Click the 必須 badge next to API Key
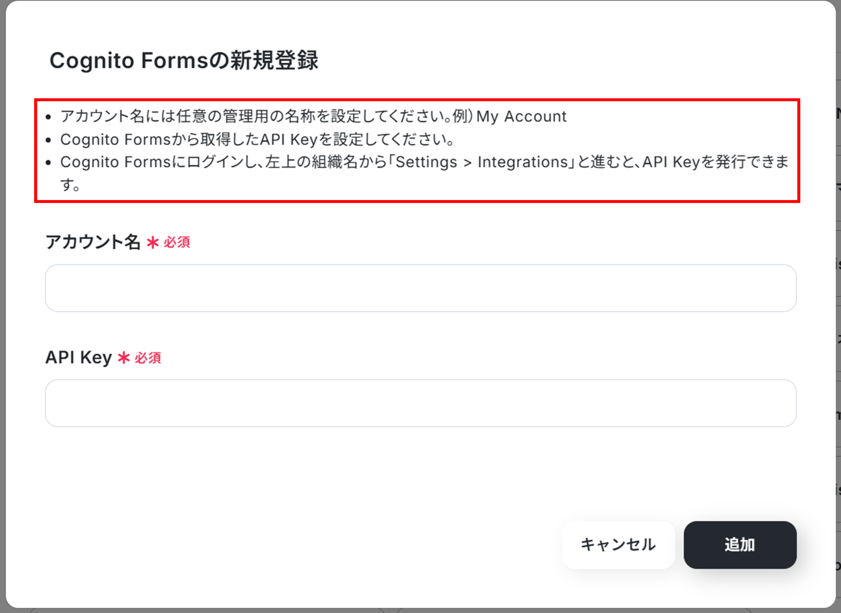 pyautogui.click(x=148, y=358)
